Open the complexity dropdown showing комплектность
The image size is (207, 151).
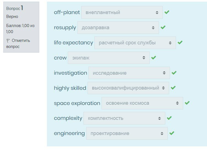coord(124,118)
